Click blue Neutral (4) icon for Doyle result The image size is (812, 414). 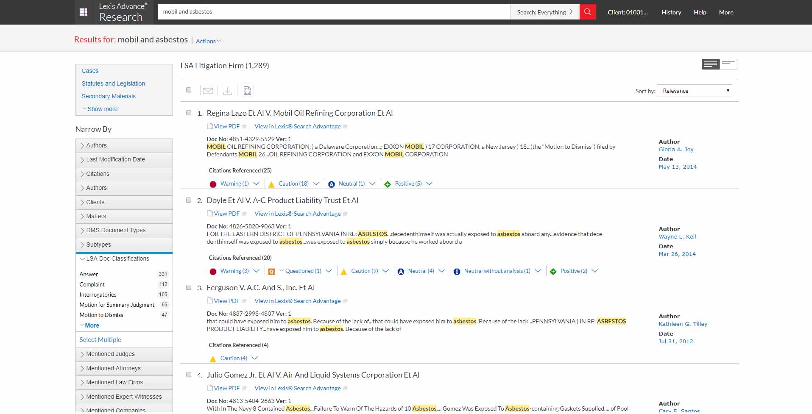point(401,272)
